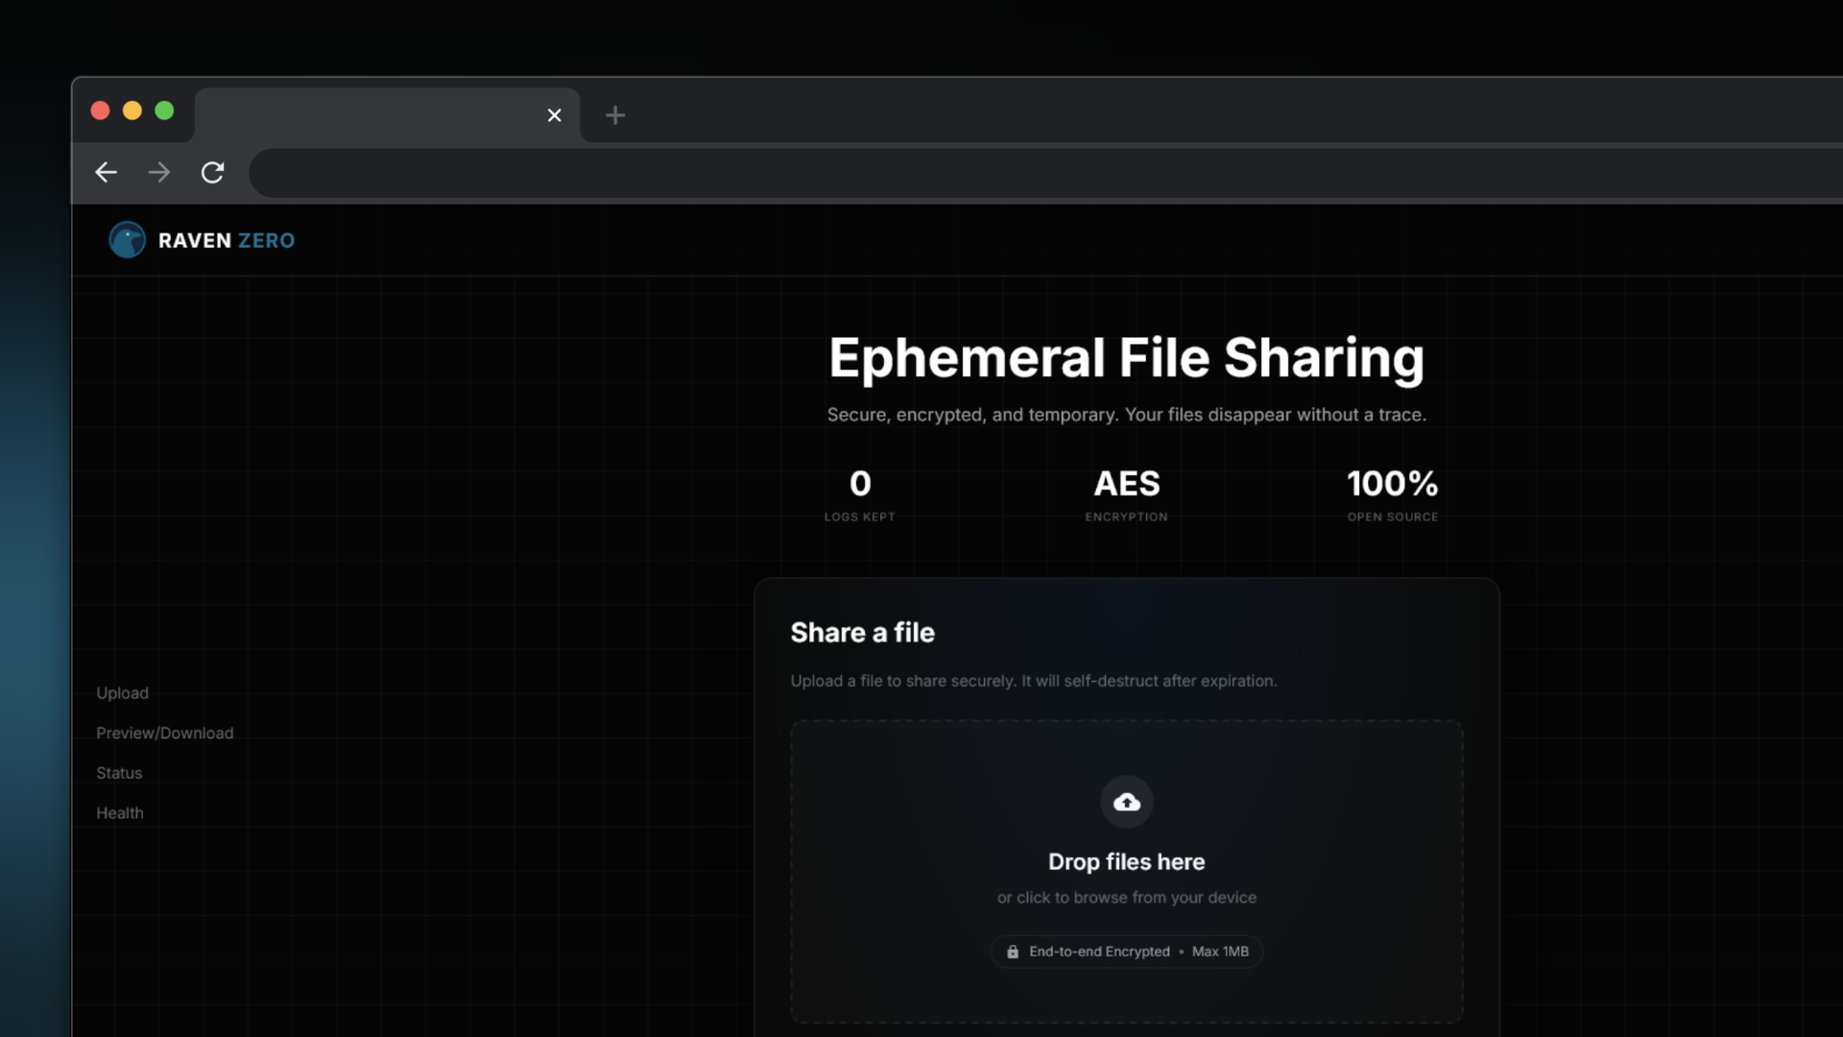The image size is (1843, 1037).
Task: Click the browser forward arrow
Action: [159, 172]
